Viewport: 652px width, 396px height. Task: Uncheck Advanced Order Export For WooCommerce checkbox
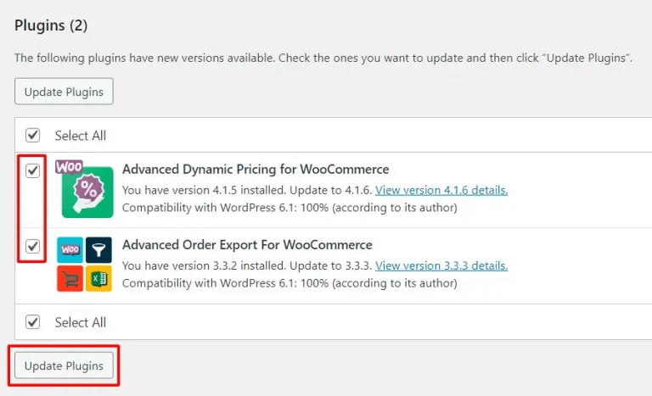click(x=32, y=246)
